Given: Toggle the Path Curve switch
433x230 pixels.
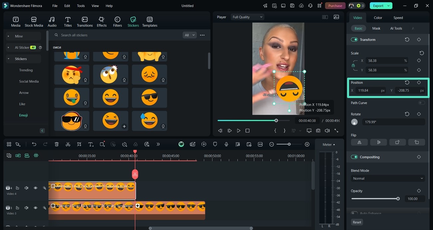Looking at the screenshot, I should [x=422, y=103].
